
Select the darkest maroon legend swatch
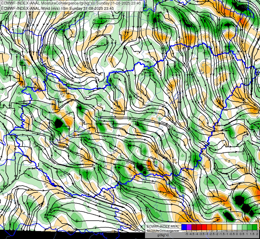click(x=194, y=227)
